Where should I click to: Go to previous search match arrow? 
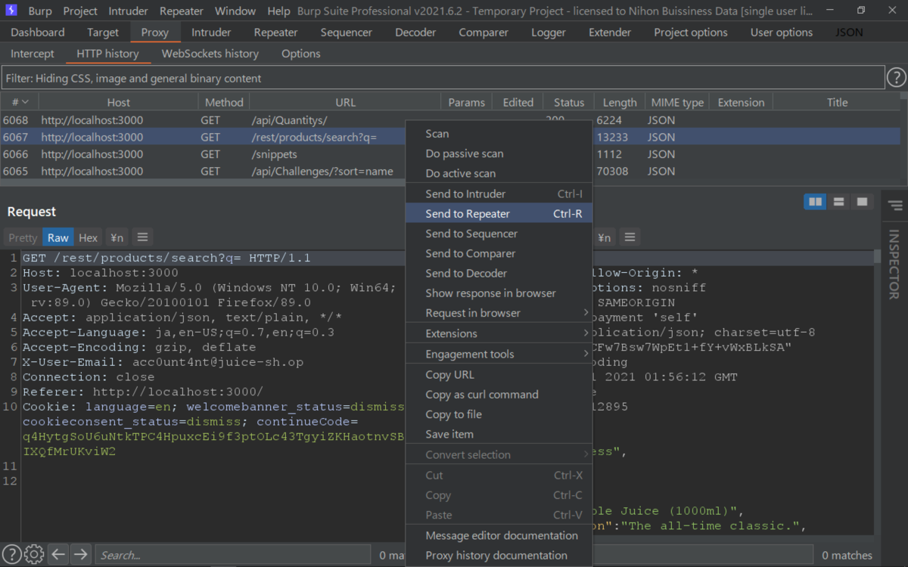[x=58, y=554]
